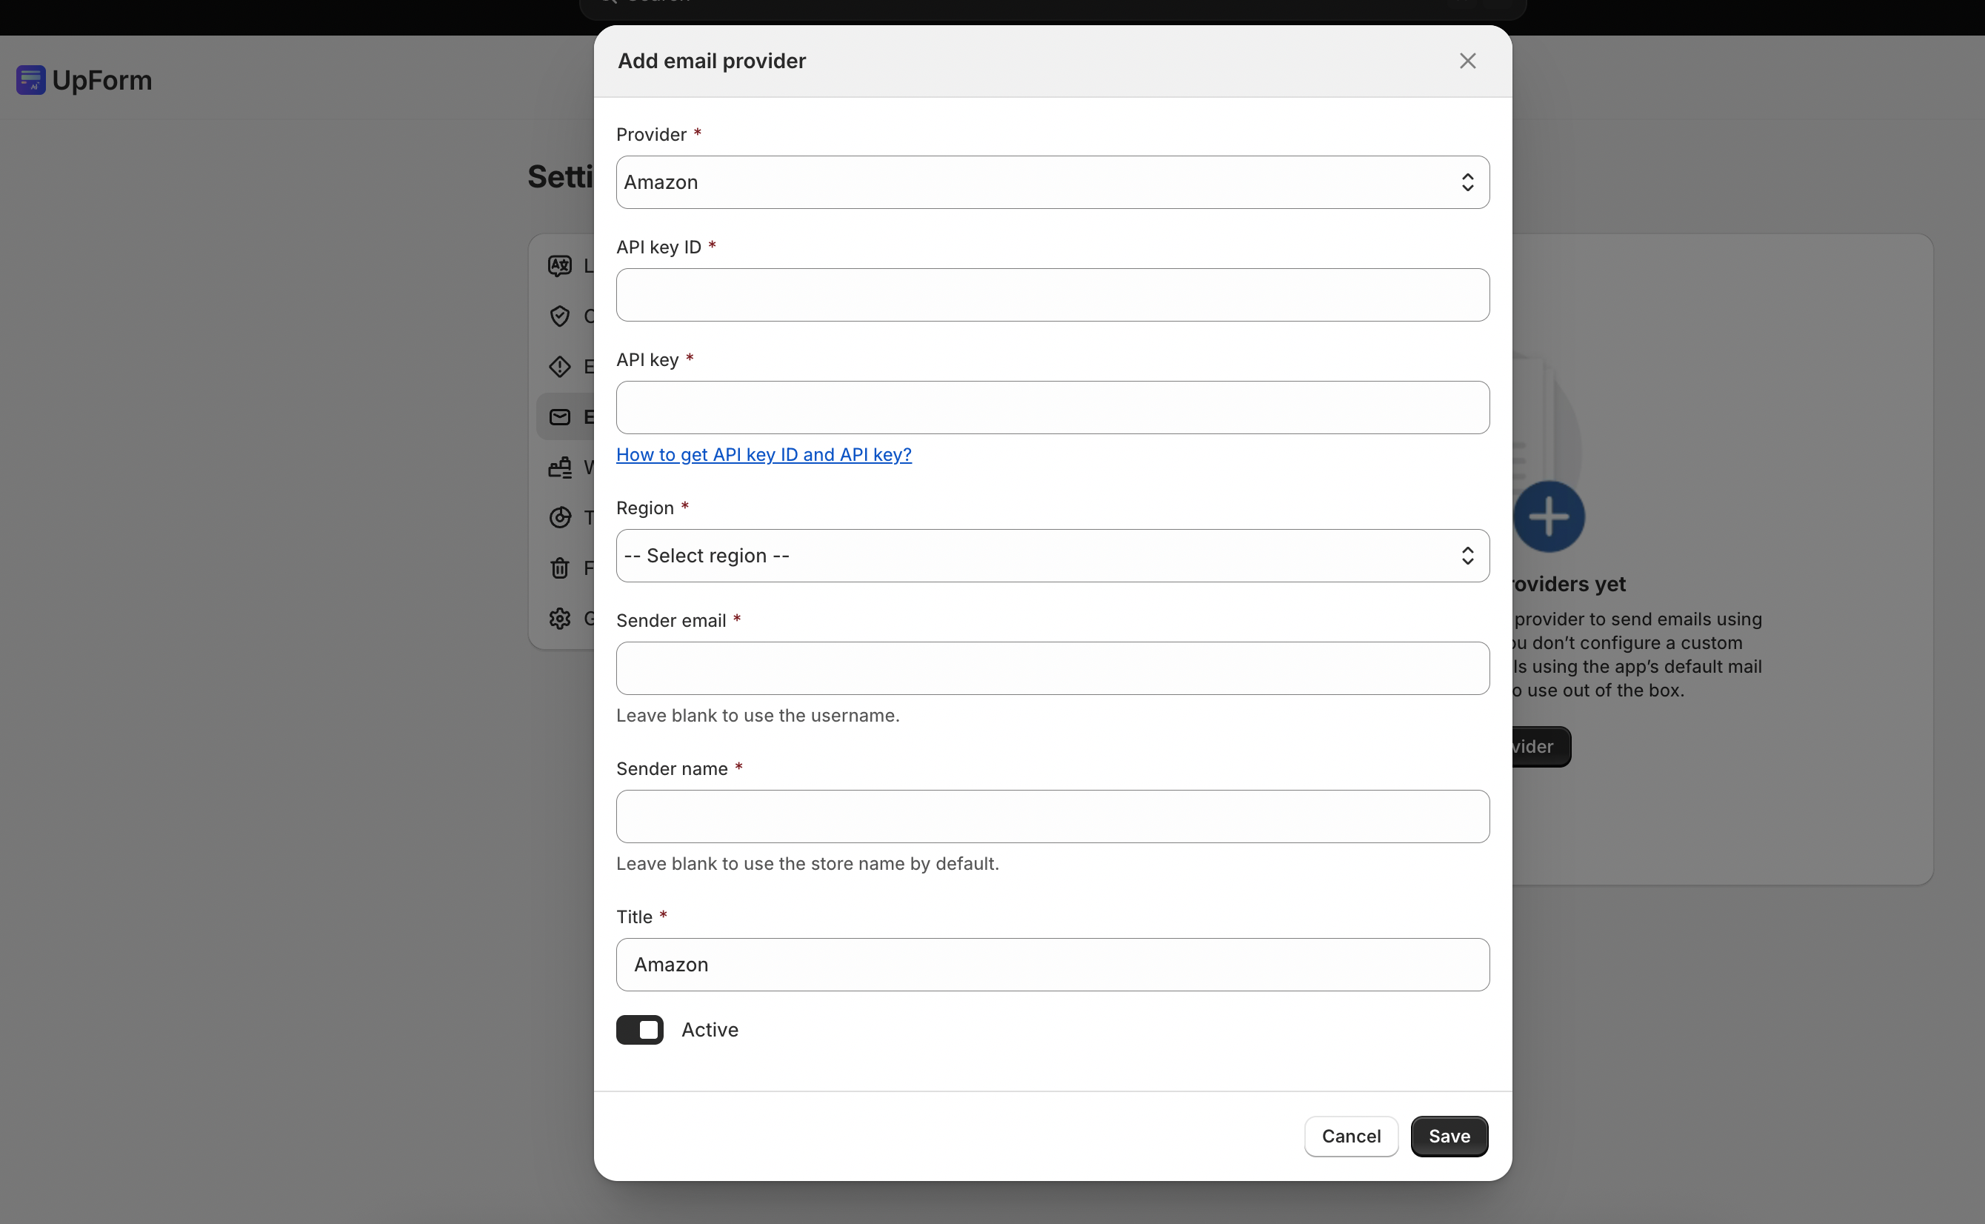Open the Provider dropdown showing Amazon
This screenshot has height=1224, width=1985.
(x=1052, y=182)
